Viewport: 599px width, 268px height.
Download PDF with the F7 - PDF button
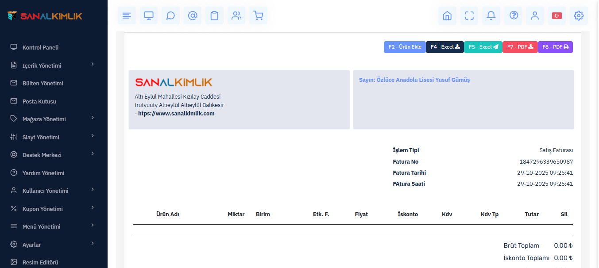(x=520, y=47)
